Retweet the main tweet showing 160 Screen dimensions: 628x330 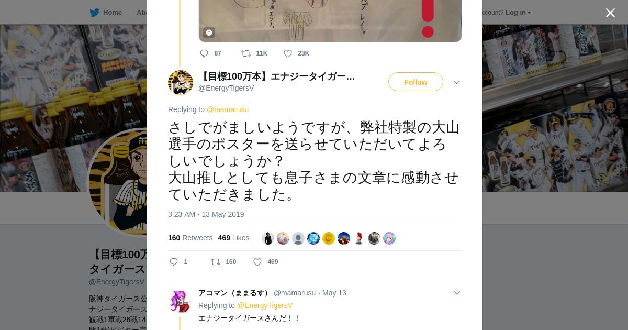(215, 262)
